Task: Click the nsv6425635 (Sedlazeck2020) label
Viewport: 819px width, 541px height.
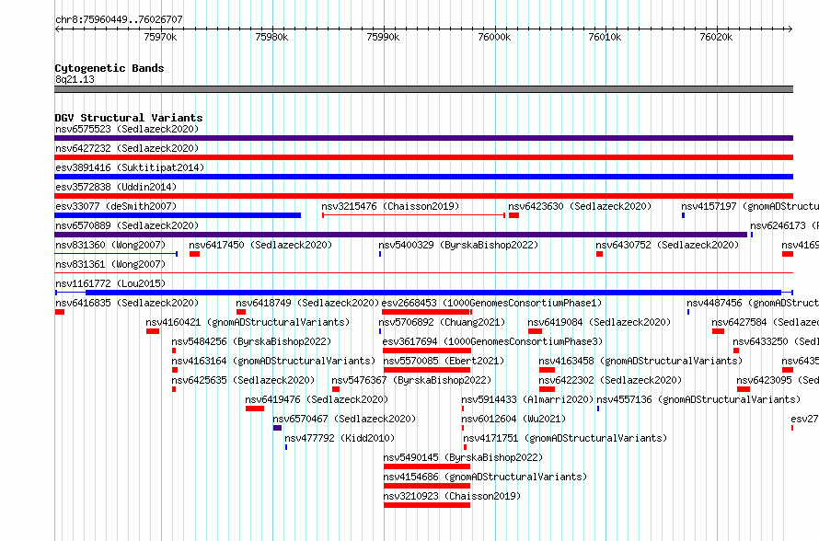Action: (243, 380)
